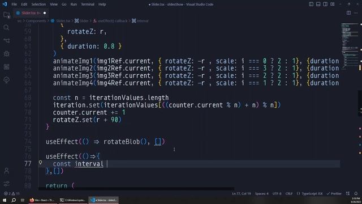Screen dimensions: 362x204
Task: Open the Edit menu
Action: click(24, 4)
